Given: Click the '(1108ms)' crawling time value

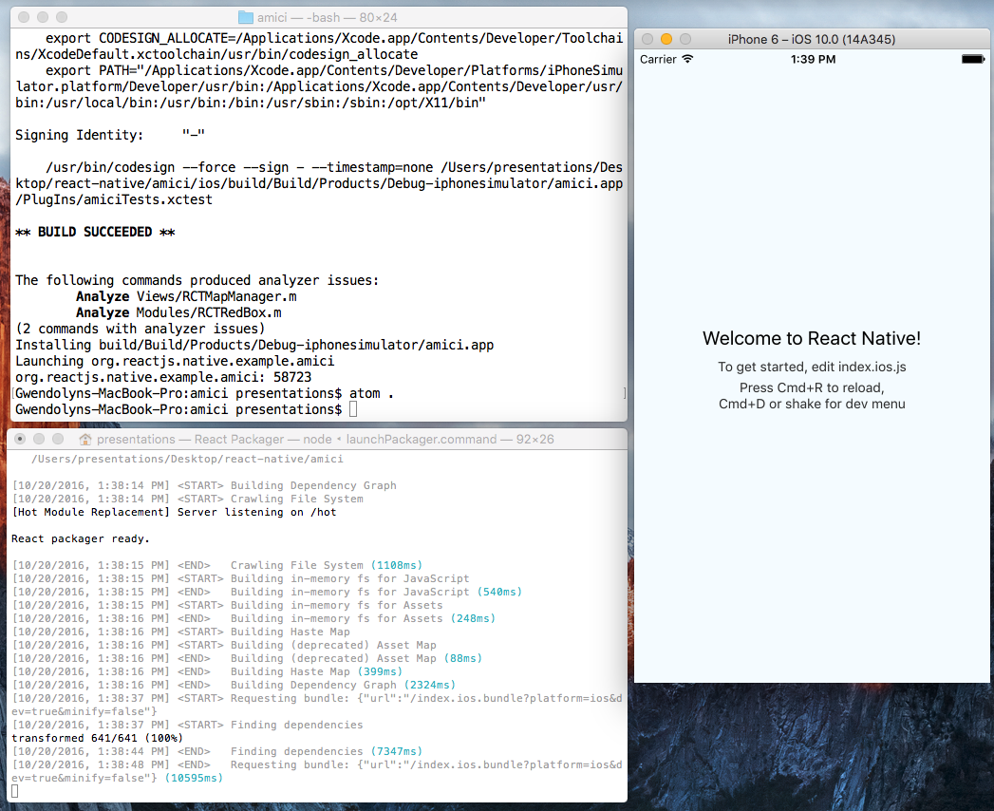Looking at the screenshot, I should click(396, 565).
